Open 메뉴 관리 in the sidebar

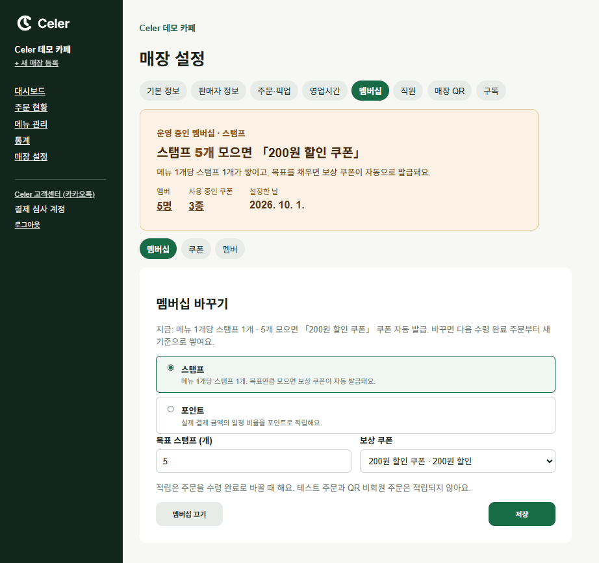pos(31,124)
